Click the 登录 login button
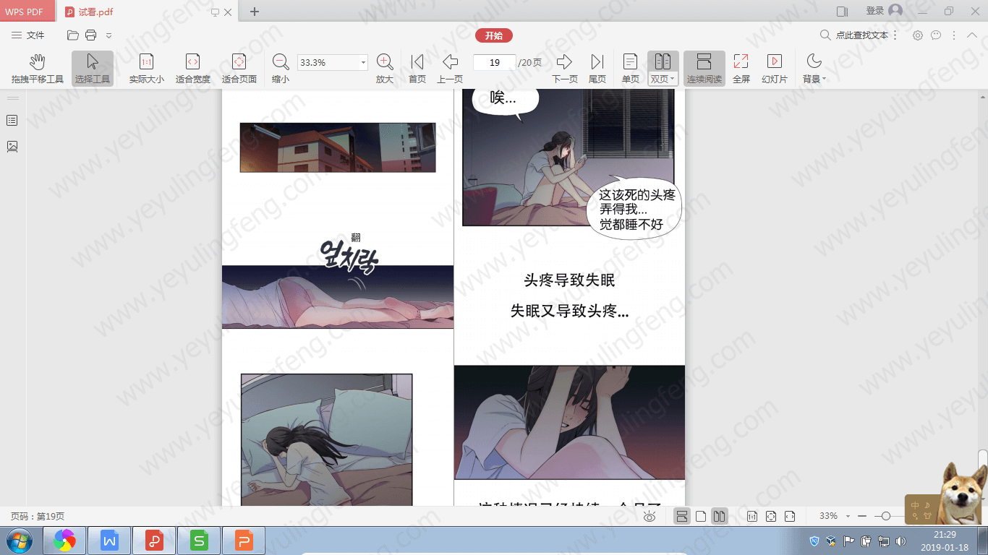Viewport: 988px width, 555px height. 875,11
